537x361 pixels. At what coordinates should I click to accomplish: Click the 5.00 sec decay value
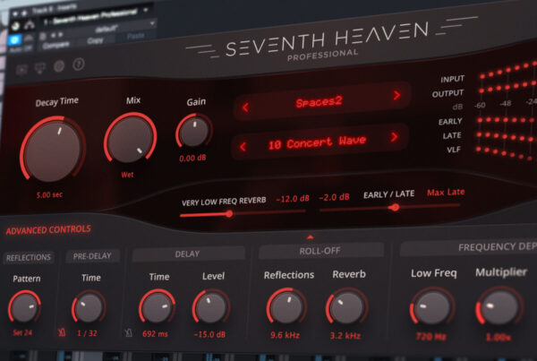point(49,195)
